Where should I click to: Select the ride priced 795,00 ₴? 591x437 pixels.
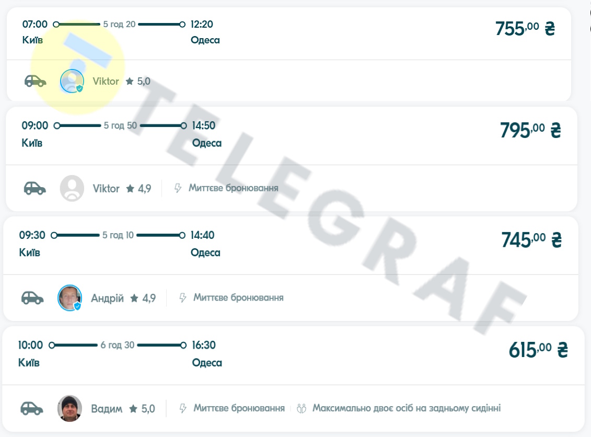tap(530, 130)
